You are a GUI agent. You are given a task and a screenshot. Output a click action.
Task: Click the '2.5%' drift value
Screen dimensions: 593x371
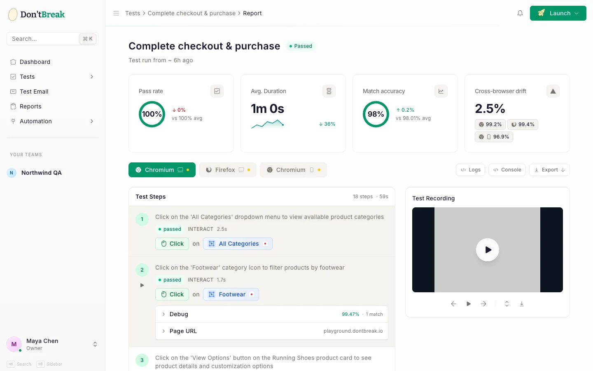point(490,108)
